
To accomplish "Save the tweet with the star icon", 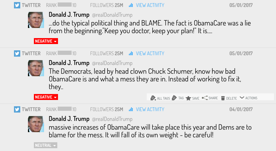I will coord(188,98).
